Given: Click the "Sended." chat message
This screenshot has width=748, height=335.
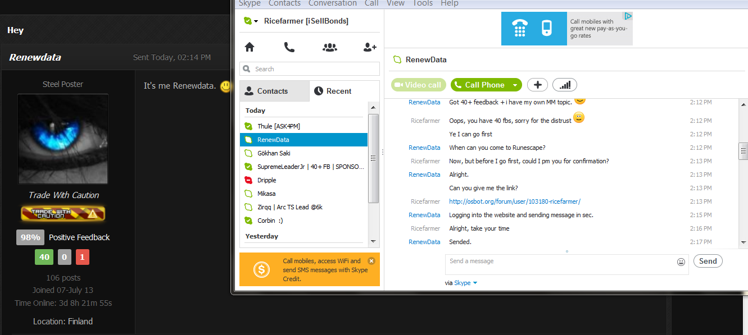Looking at the screenshot, I should click(460, 242).
